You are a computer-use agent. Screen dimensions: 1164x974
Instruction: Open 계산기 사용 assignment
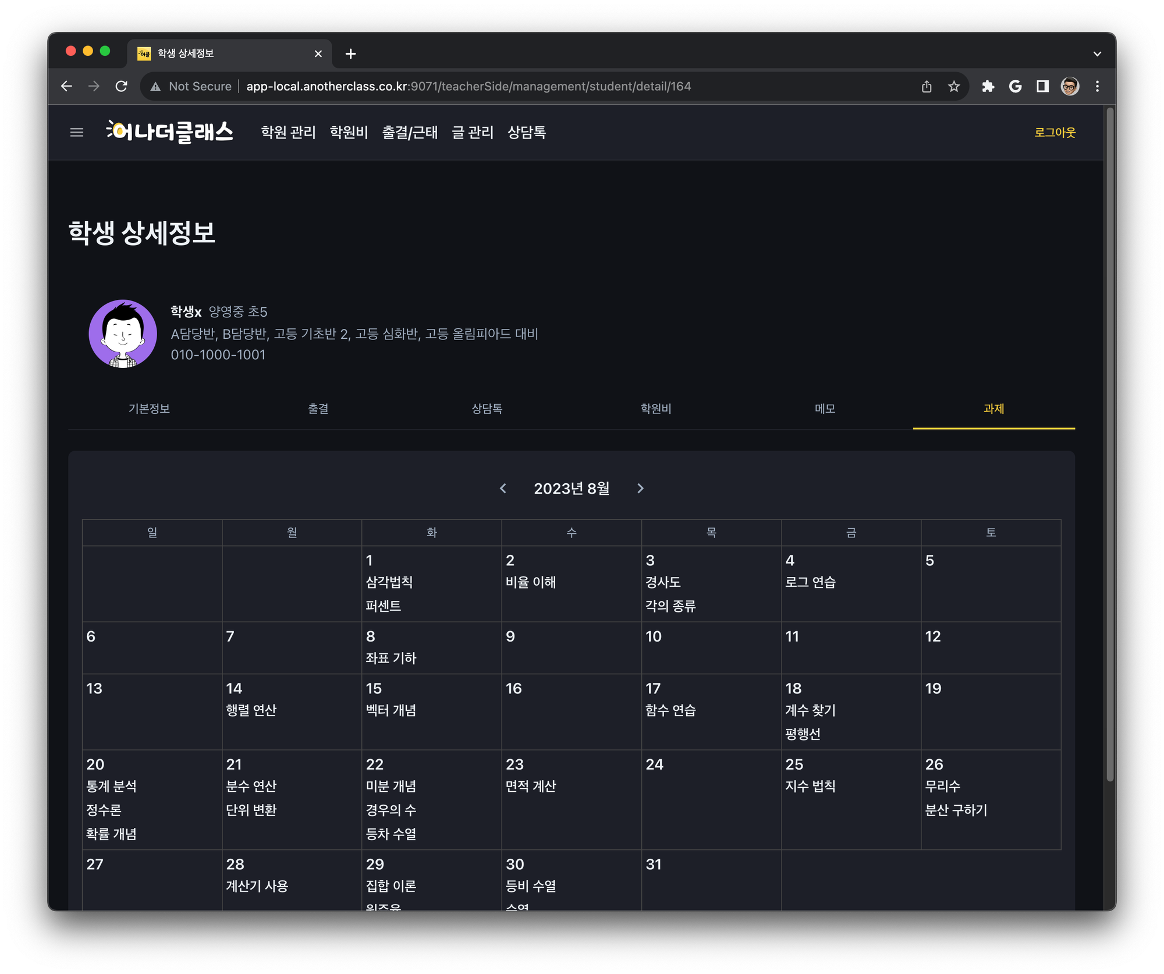[x=257, y=886]
